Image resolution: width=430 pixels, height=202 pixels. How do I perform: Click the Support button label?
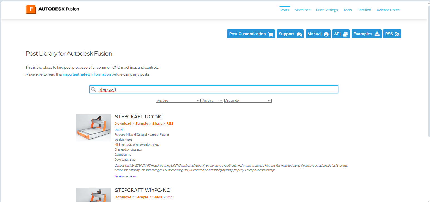286,34
